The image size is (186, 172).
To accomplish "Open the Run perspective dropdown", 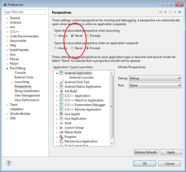I will tap(155, 85).
